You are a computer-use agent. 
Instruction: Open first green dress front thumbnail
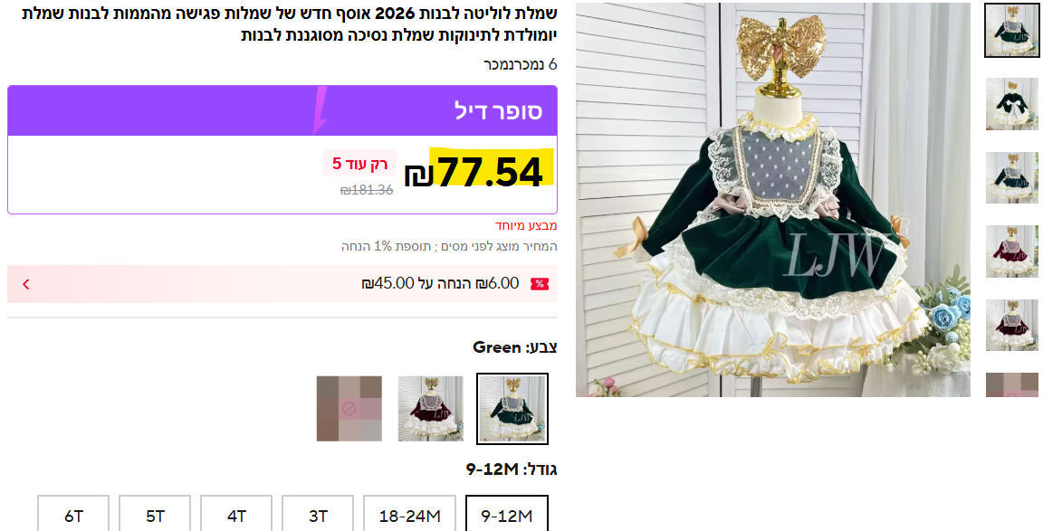pos(1012,31)
